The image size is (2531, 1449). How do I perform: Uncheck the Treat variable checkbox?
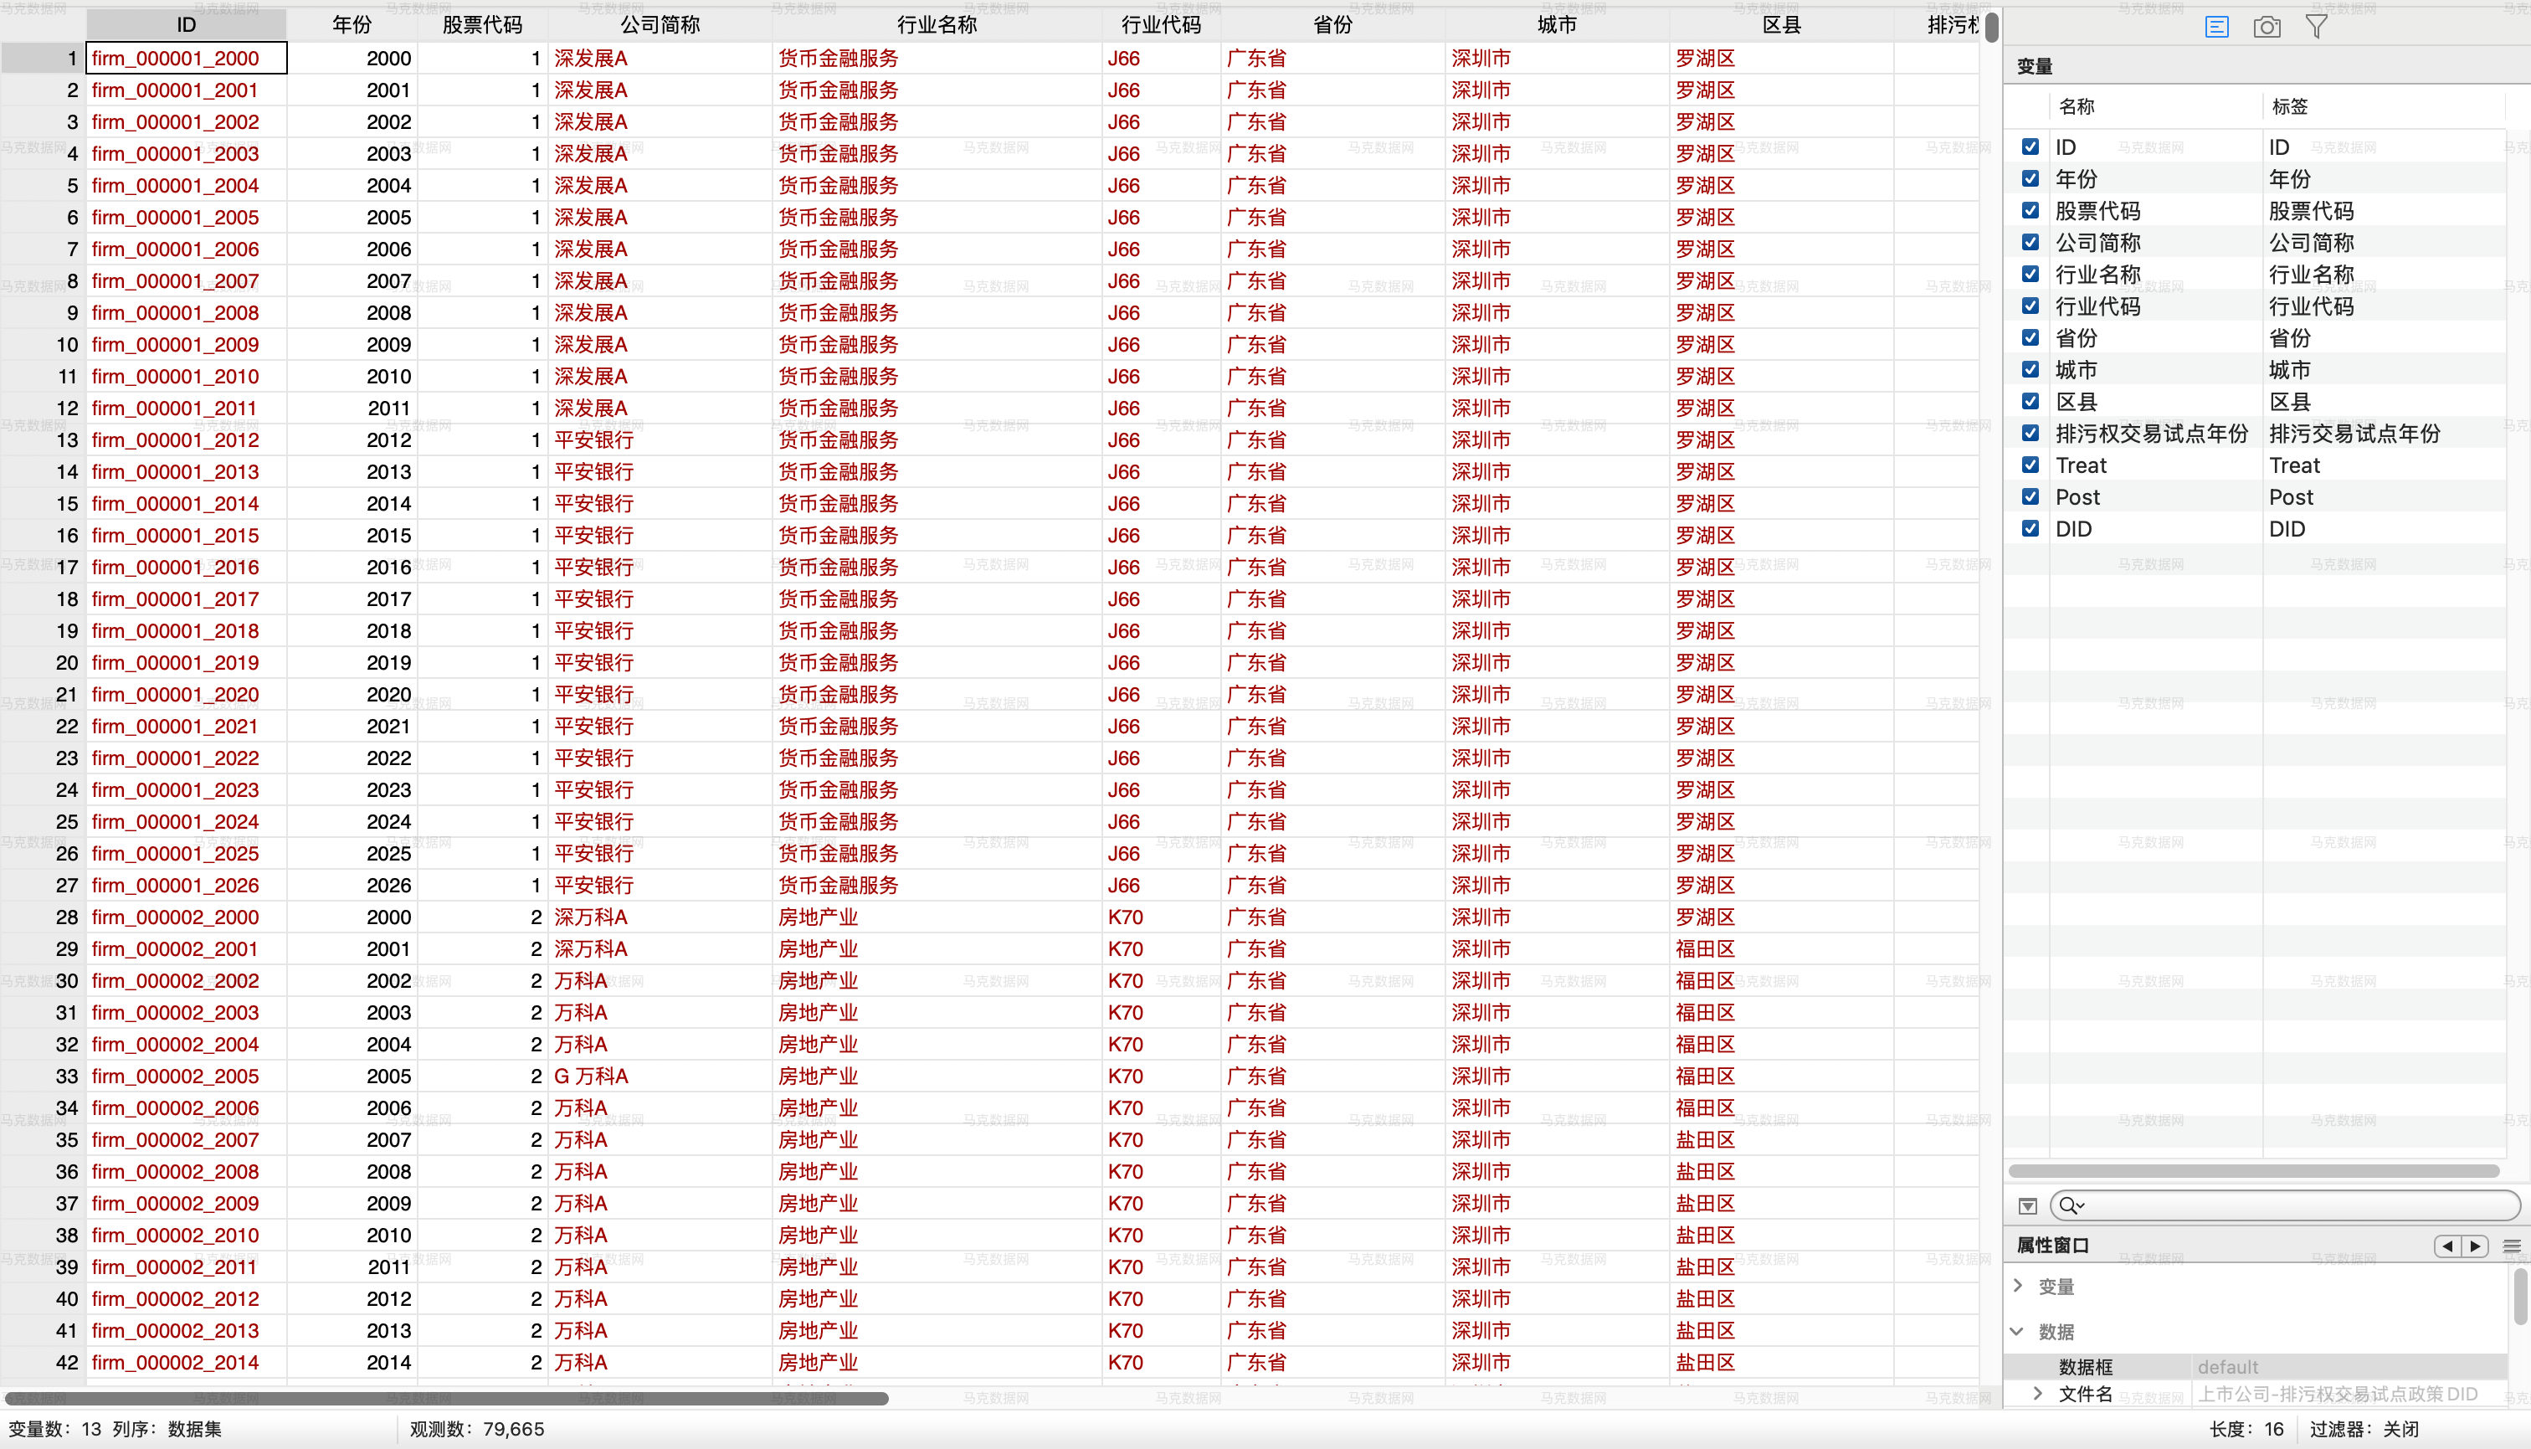(2030, 465)
